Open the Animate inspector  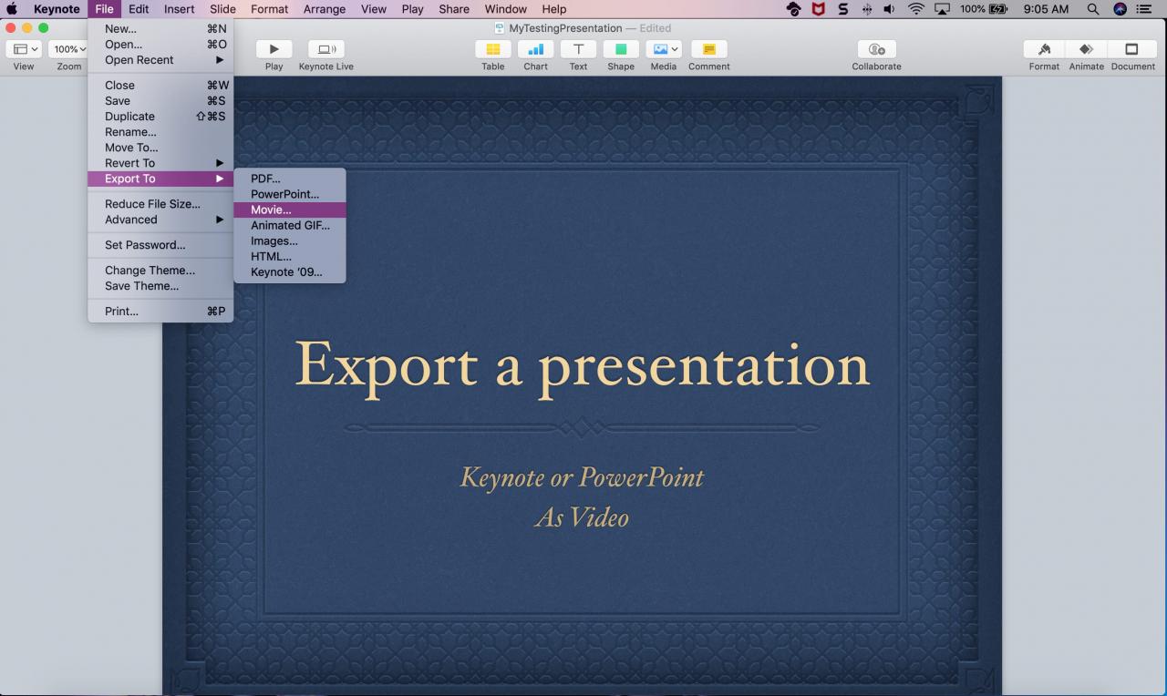(1086, 49)
